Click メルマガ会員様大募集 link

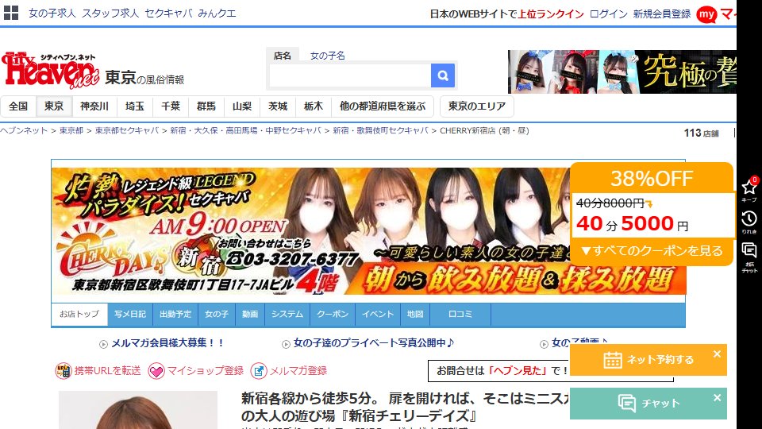point(167,343)
